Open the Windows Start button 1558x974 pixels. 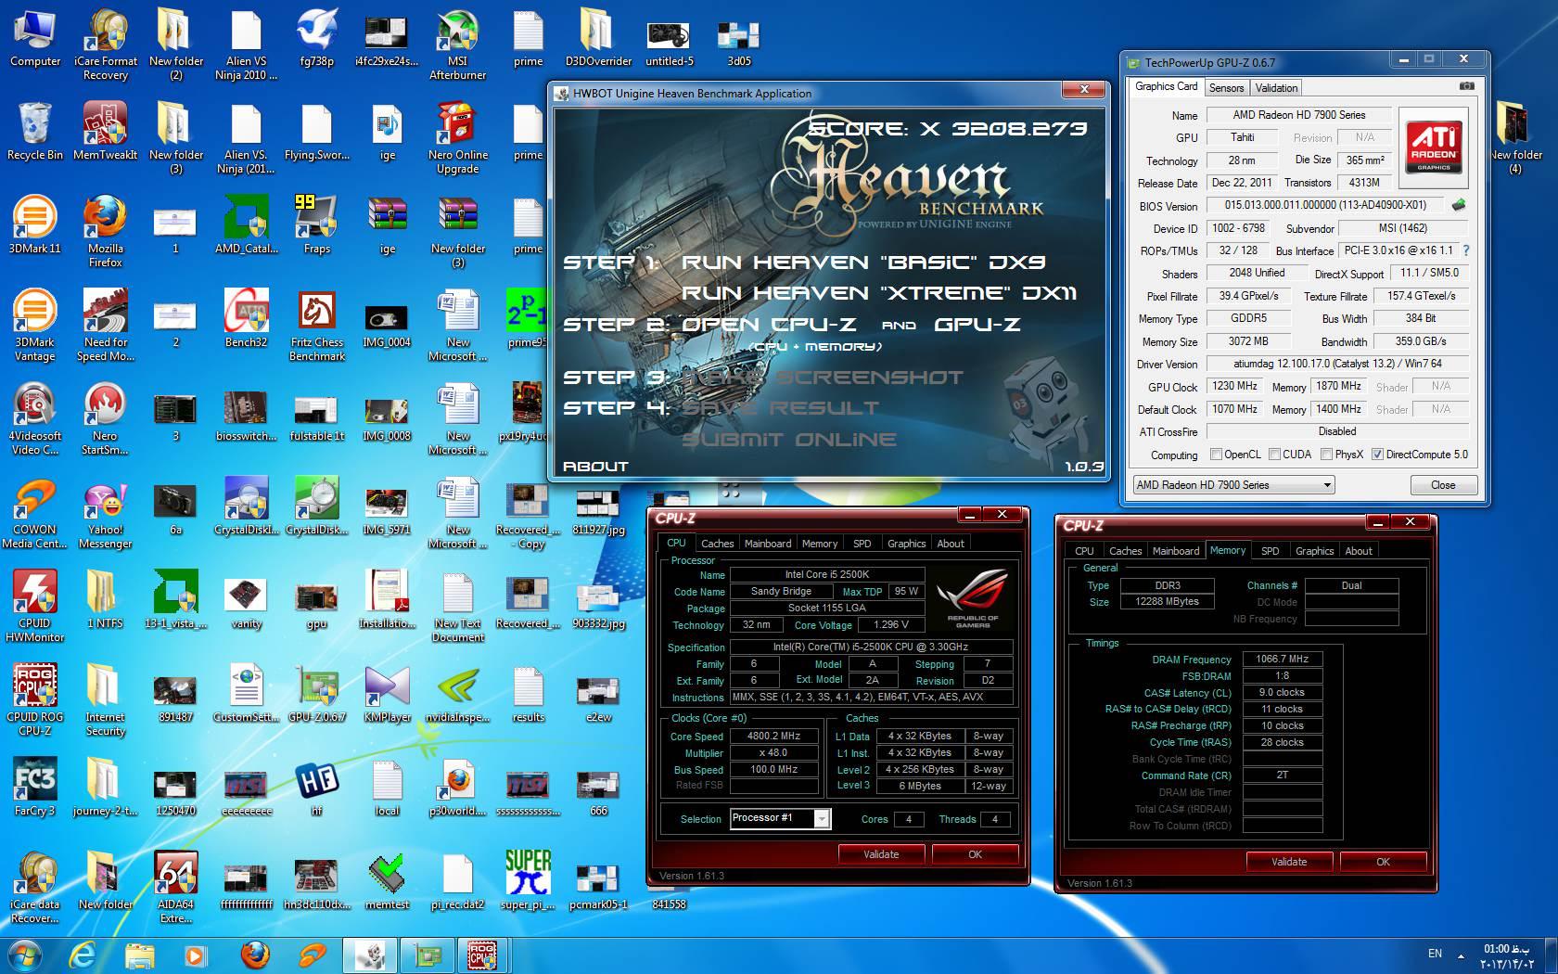(24, 955)
